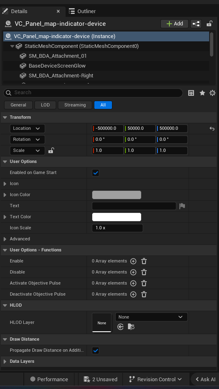Open the Location type dropdown
This screenshot has height=389, width=219.
click(x=27, y=129)
